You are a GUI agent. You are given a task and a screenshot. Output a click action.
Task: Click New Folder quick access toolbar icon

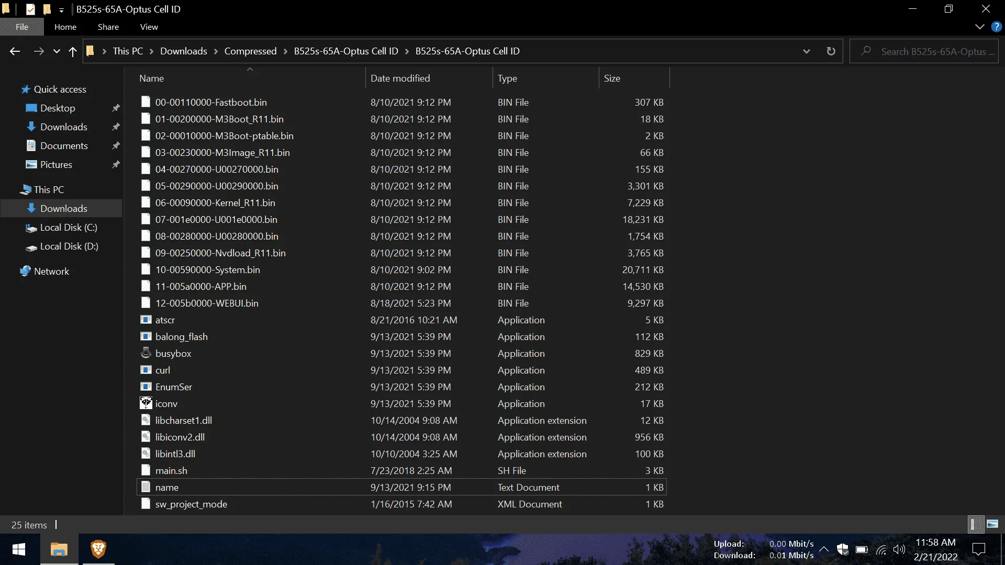(47, 9)
